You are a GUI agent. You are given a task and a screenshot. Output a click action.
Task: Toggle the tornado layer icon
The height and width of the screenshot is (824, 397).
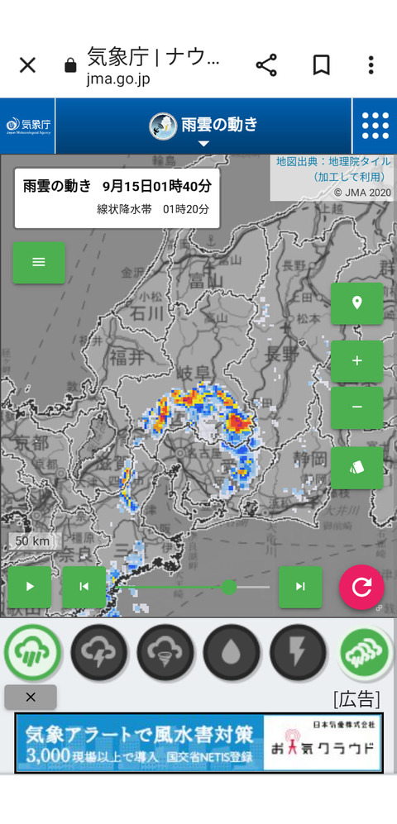click(x=165, y=652)
